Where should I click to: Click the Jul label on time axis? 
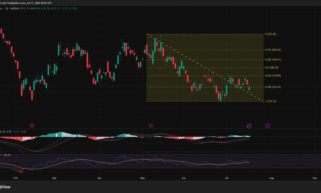click(x=226, y=178)
